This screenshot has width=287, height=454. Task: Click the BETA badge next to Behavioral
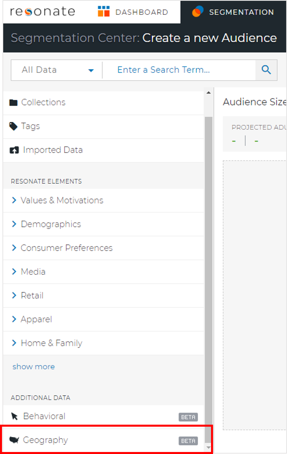[188, 417]
